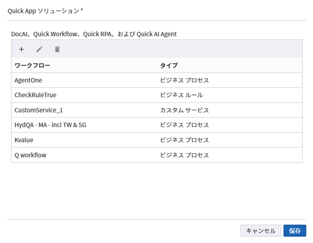The height and width of the screenshot is (243, 313).
Task: Click the type cell in the Kvalue row
Action: 184,140
